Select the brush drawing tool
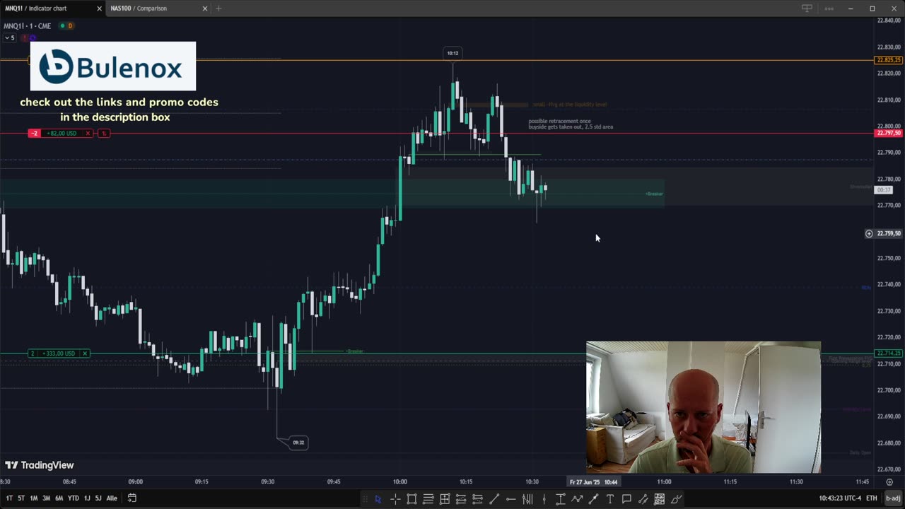The width and height of the screenshot is (905, 509). point(676,498)
